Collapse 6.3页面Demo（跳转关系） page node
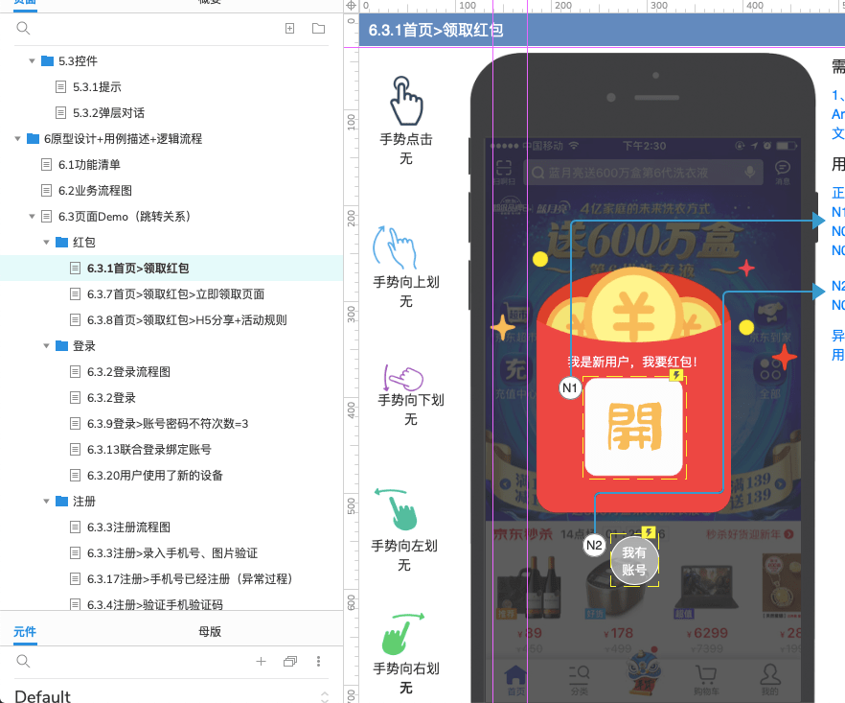 [32, 217]
